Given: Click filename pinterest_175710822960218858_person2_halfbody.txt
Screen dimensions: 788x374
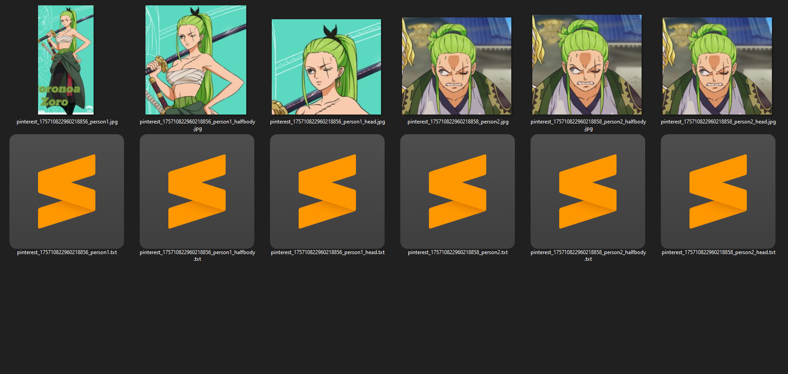Looking at the screenshot, I should (588, 255).
